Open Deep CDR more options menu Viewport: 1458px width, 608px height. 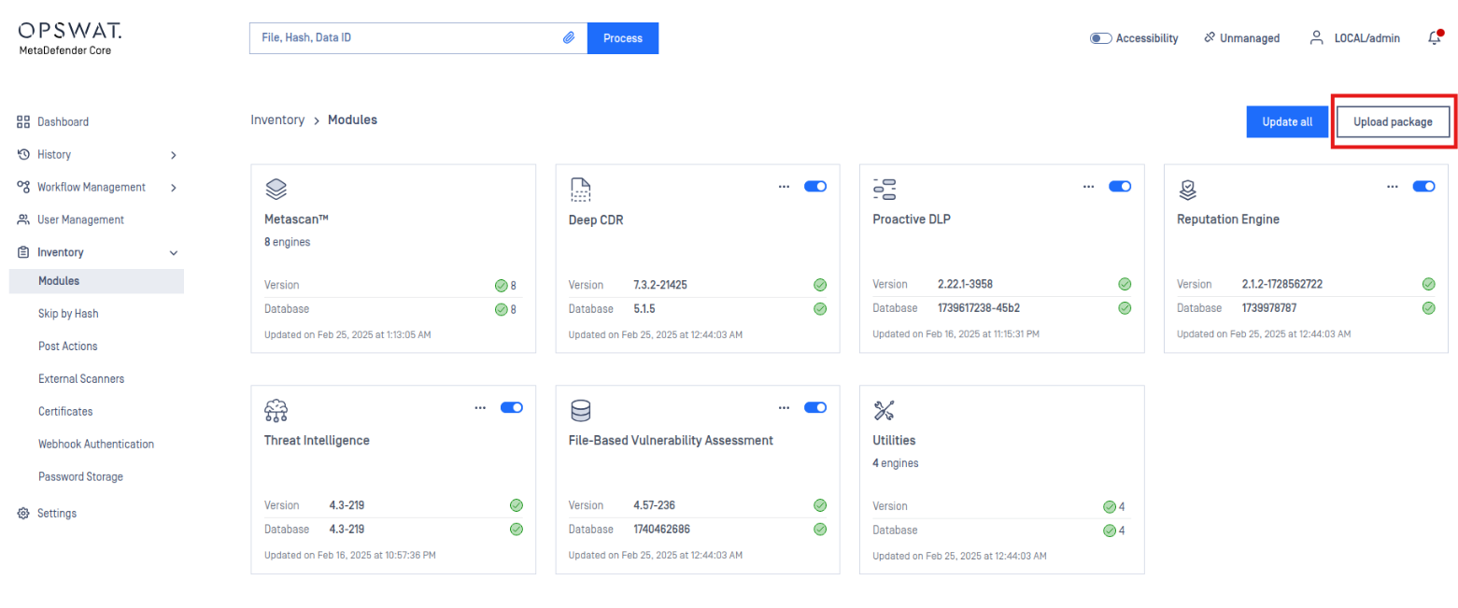click(x=785, y=187)
